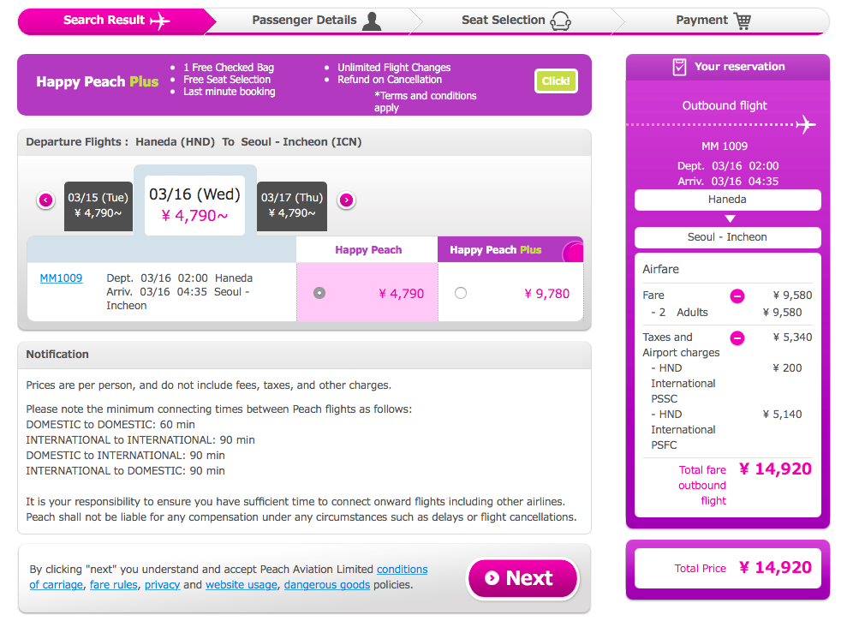Click the ¥ 200 HND PSSC charge
The height and width of the screenshot is (621, 853).
(x=787, y=368)
